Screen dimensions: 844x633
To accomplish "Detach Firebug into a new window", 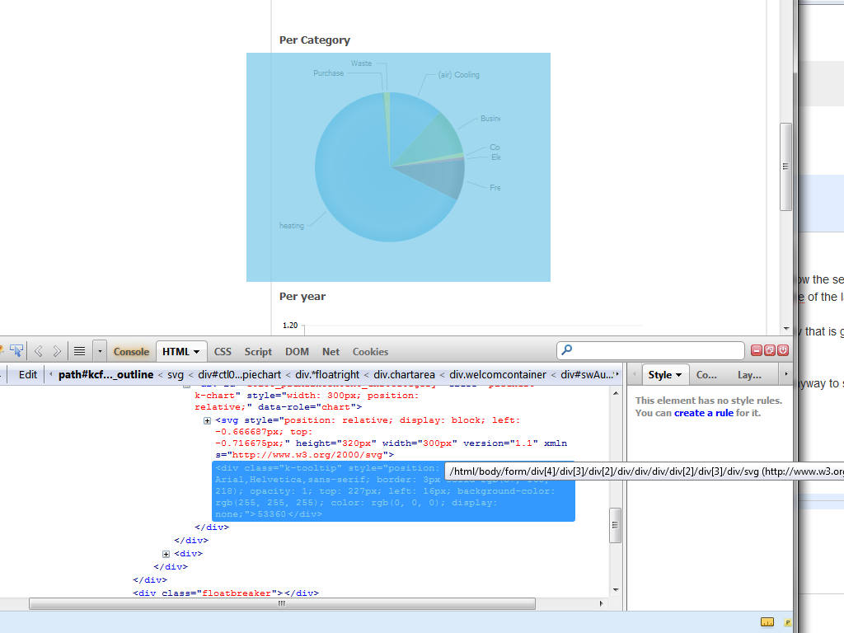I will tap(770, 350).
